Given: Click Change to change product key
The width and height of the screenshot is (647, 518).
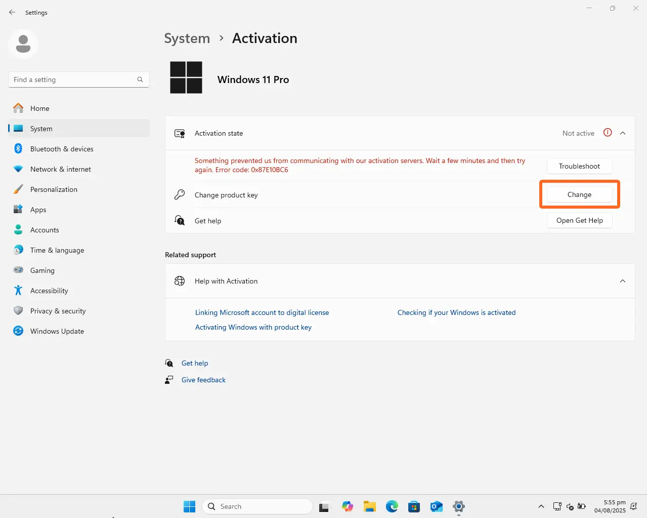Looking at the screenshot, I should 579,194.
